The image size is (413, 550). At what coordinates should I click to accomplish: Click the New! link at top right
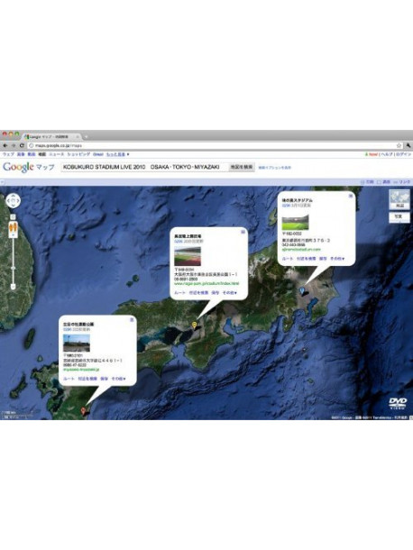pos(372,154)
